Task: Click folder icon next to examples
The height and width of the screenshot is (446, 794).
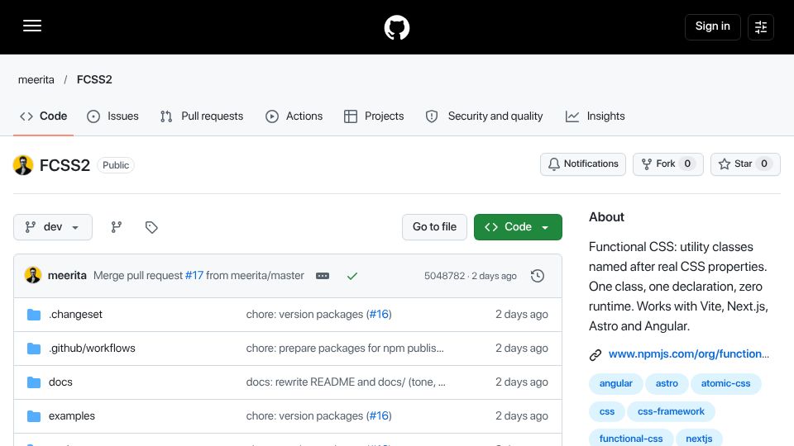Action: (x=34, y=416)
